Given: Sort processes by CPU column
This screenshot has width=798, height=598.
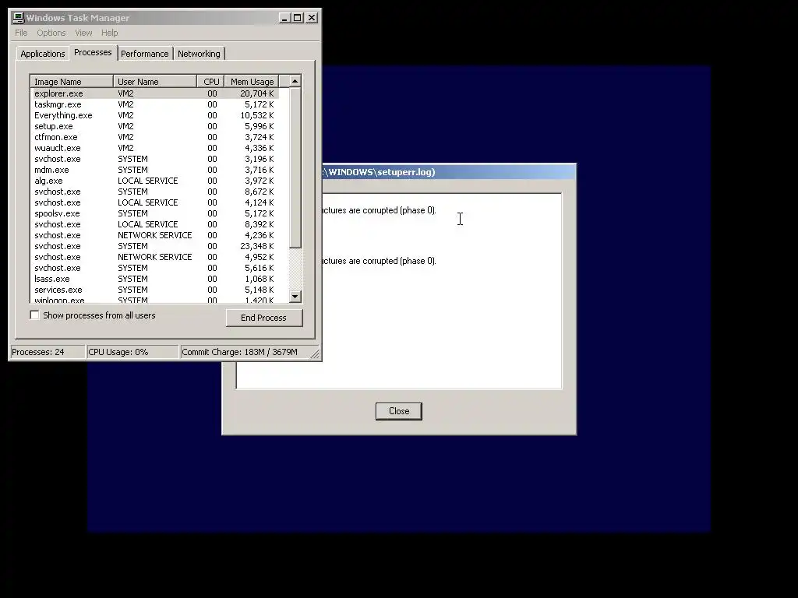Looking at the screenshot, I should [210, 81].
